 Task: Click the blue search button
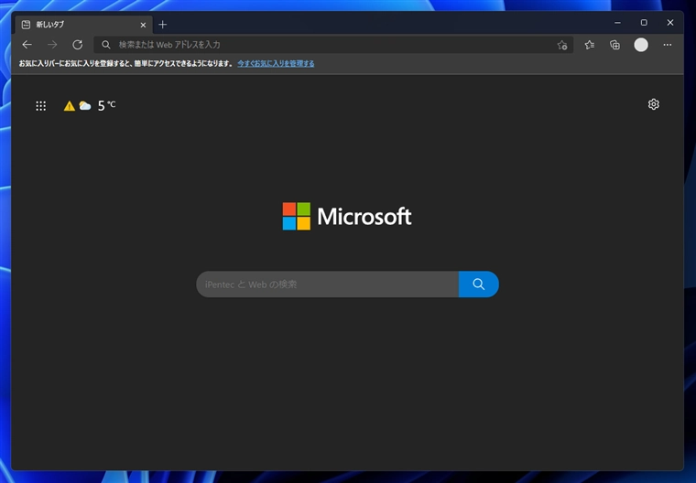click(x=478, y=284)
